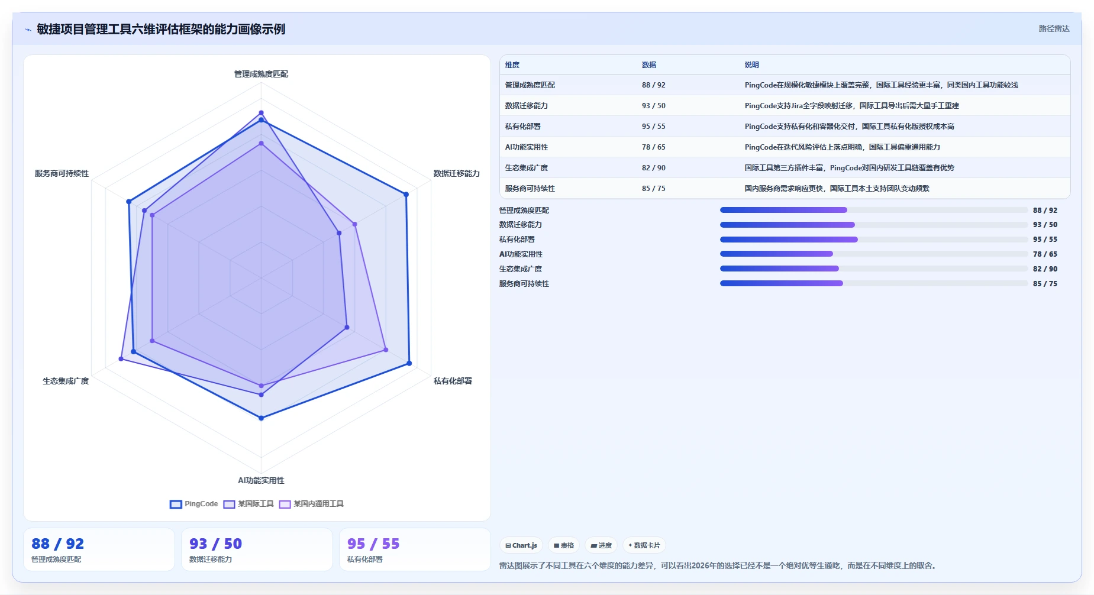Click AI功能实用性 label in progress list
This screenshot has height=595, width=1094.
pyautogui.click(x=521, y=254)
